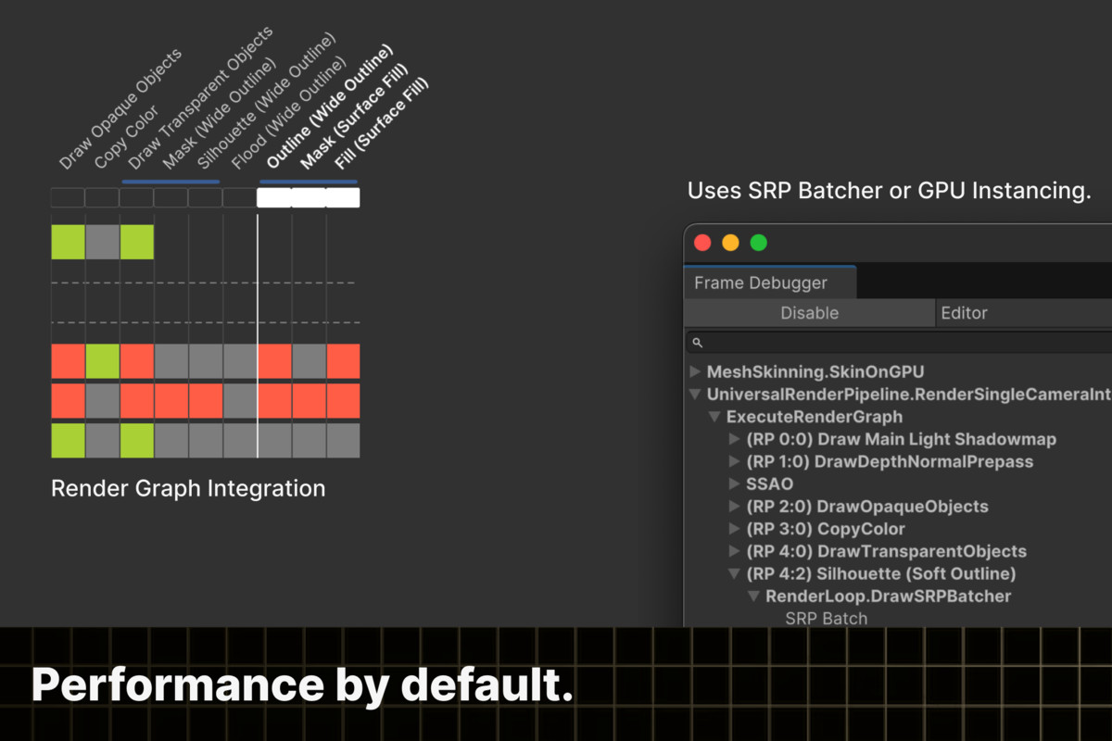The height and width of the screenshot is (741, 1112).
Task: Collapse UniversalRenderPipeline.RenderSingleCamera entry
Action: tap(695, 395)
